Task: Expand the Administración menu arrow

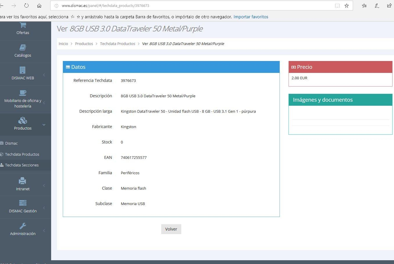Action: tap(44, 231)
